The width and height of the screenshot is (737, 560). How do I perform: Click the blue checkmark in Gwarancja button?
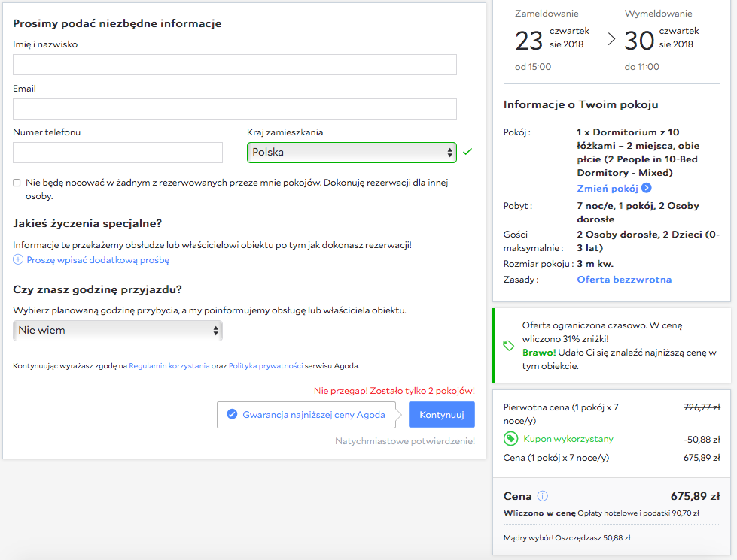tap(232, 414)
